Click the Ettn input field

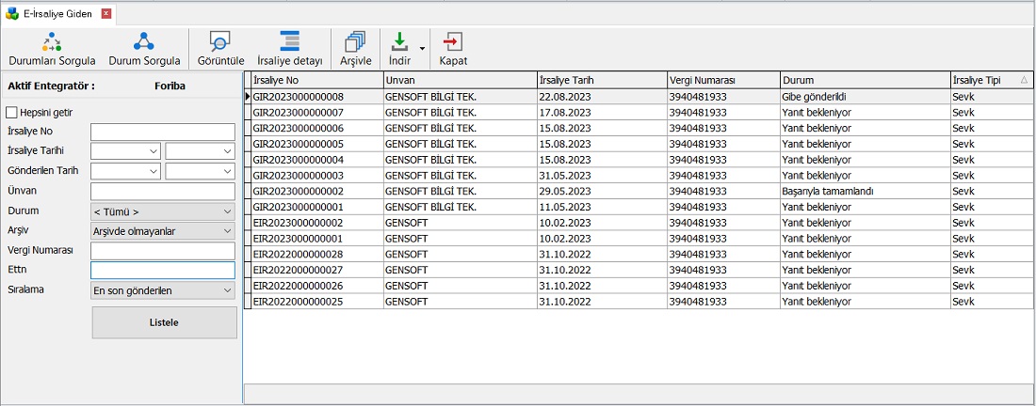click(x=163, y=271)
